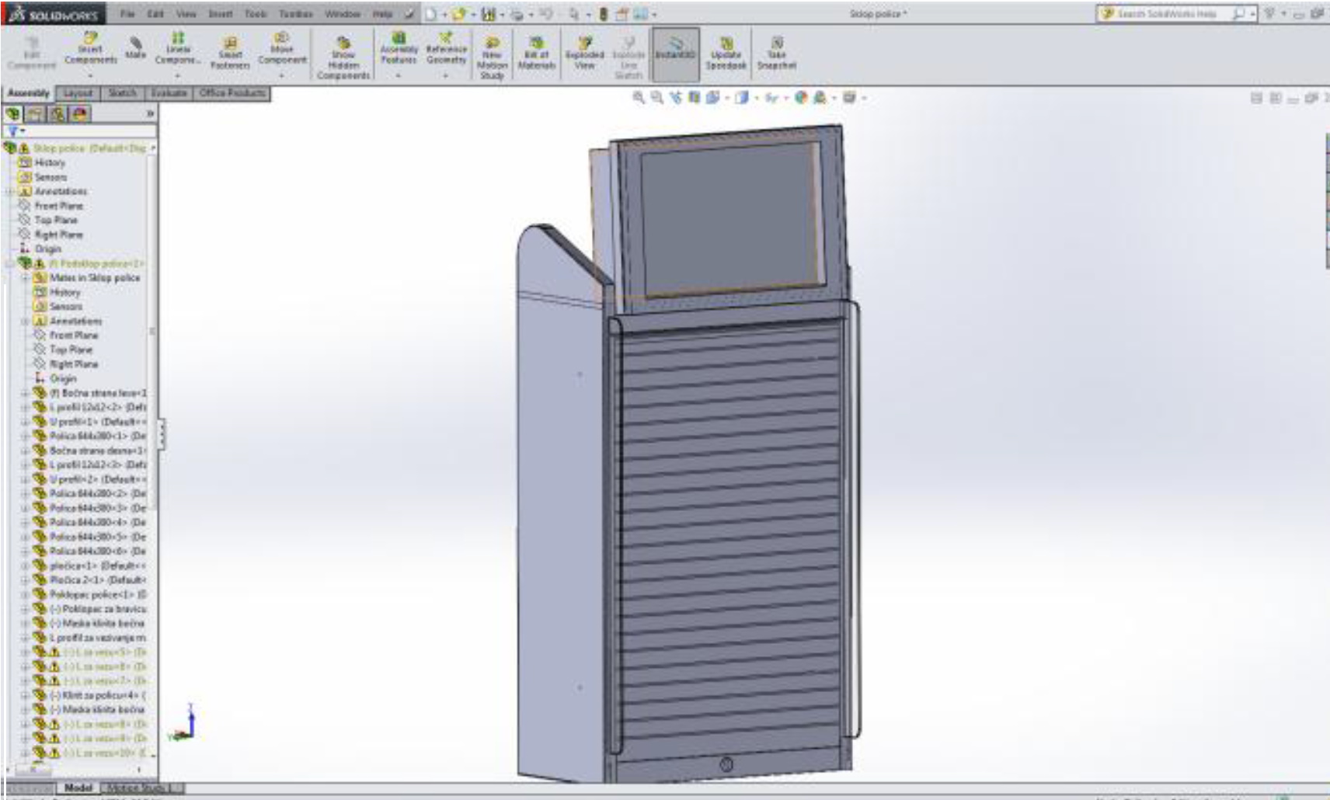The width and height of the screenshot is (1330, 800).
Task: Click the Insert Components tool
Action: click(90, 49)
